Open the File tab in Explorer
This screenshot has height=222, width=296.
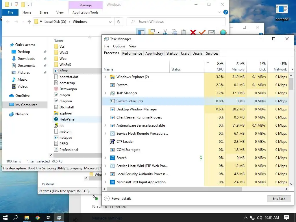pyautogui.click(x=10, y=12)
